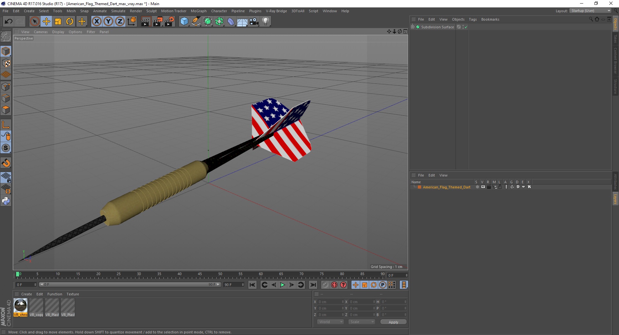The width and height of the screenshot is (619, 335).
Task: Toggle Subdivision Surface layer swatch
Action: tap(459, 27)
